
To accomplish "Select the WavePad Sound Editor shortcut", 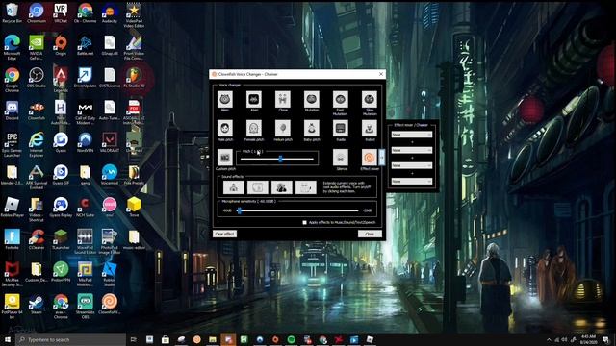I will (85, 241).
